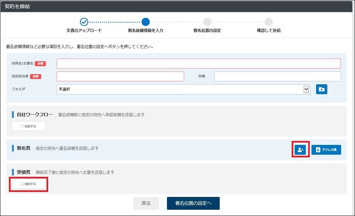Focus the 所属 input field
The width and height of the screenshot is (355, 216).
(277, 76)
